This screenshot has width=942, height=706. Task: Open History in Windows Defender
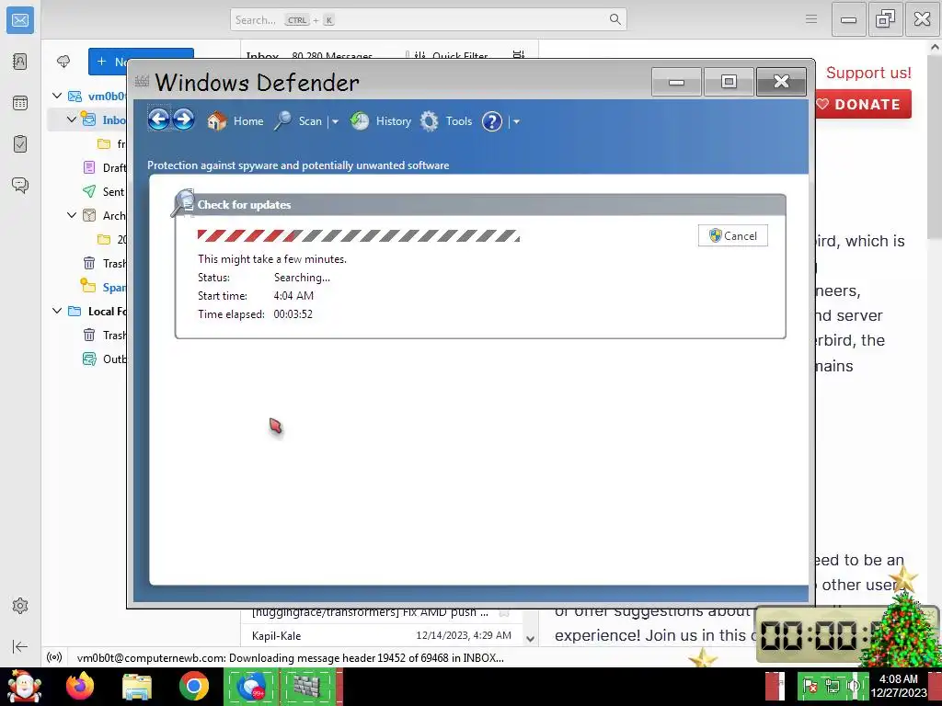coord(380,121)
